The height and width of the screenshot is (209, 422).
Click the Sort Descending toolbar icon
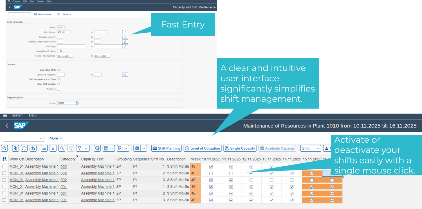(53, 148)
